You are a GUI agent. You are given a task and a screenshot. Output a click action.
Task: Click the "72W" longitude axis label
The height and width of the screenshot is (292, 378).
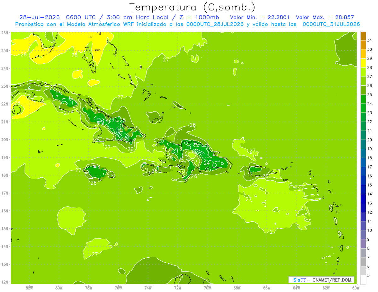click(178, 288)
